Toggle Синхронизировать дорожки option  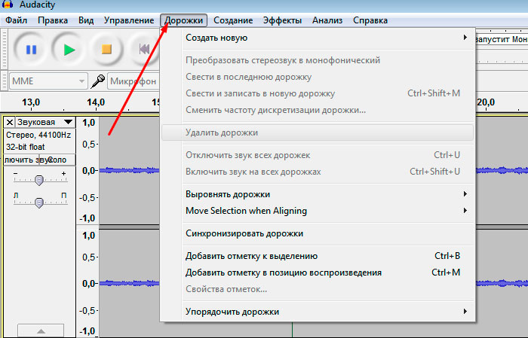point(318,233)
